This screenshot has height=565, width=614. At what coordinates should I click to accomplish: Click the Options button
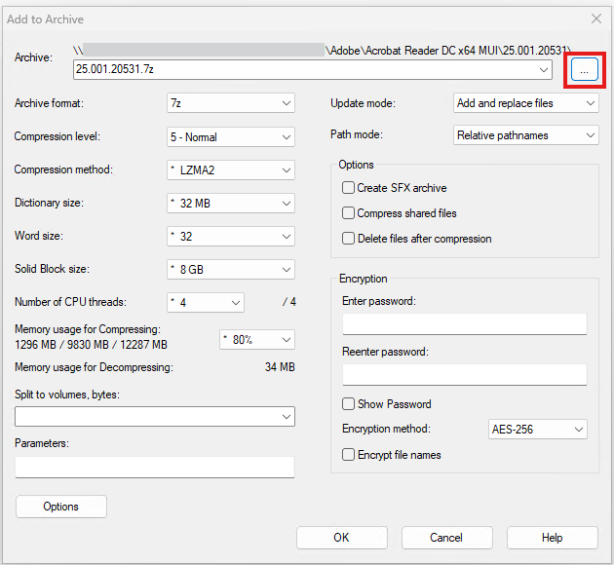tap(61, 507)
